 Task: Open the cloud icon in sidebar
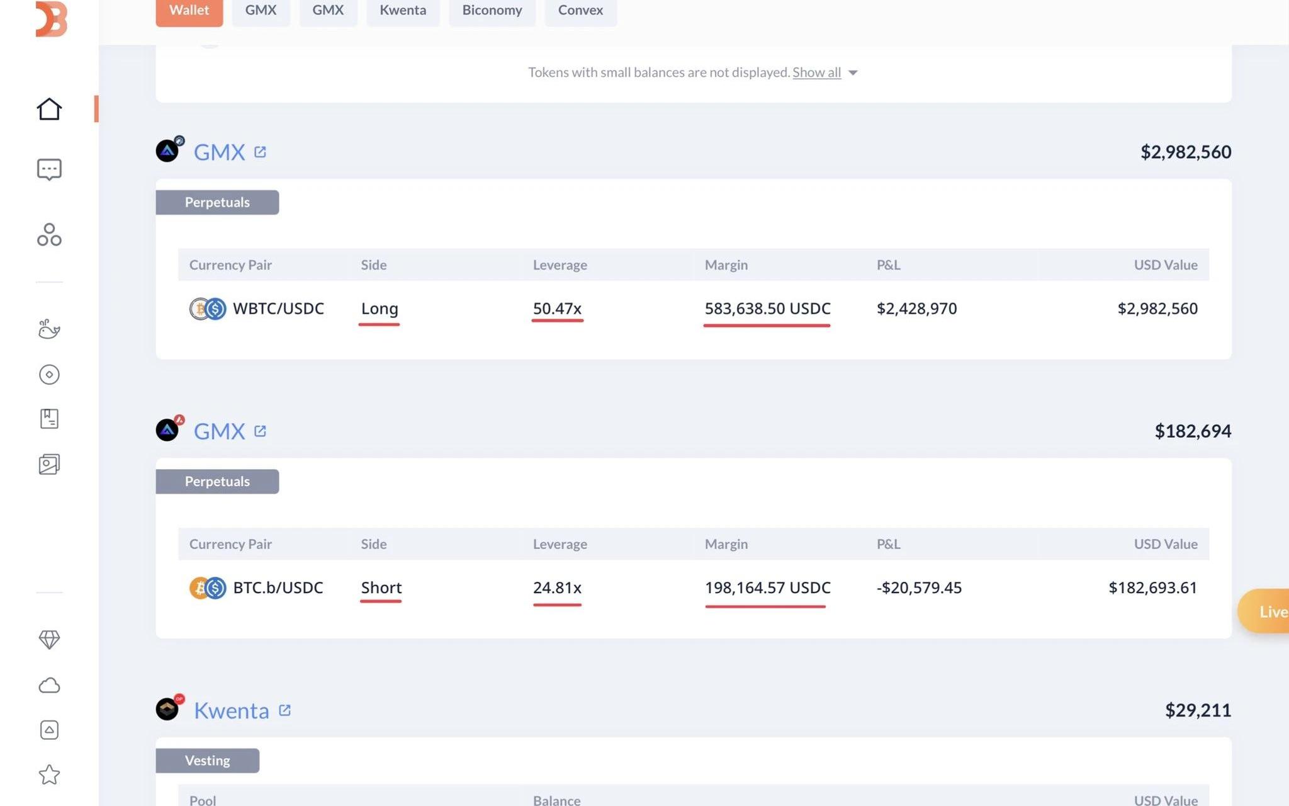click(x=49, y=685)
